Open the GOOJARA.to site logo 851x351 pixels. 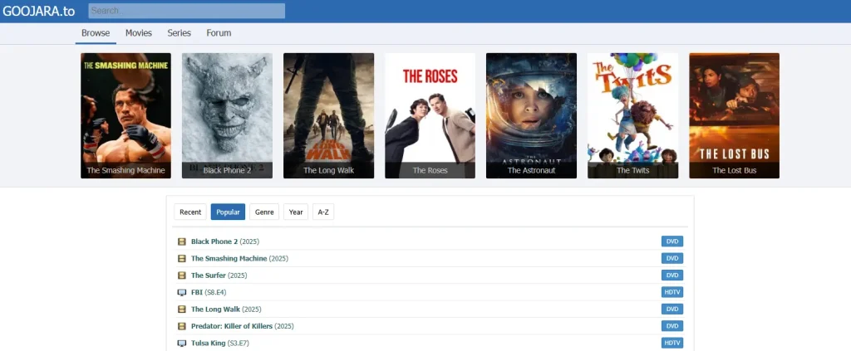[38, 11]
